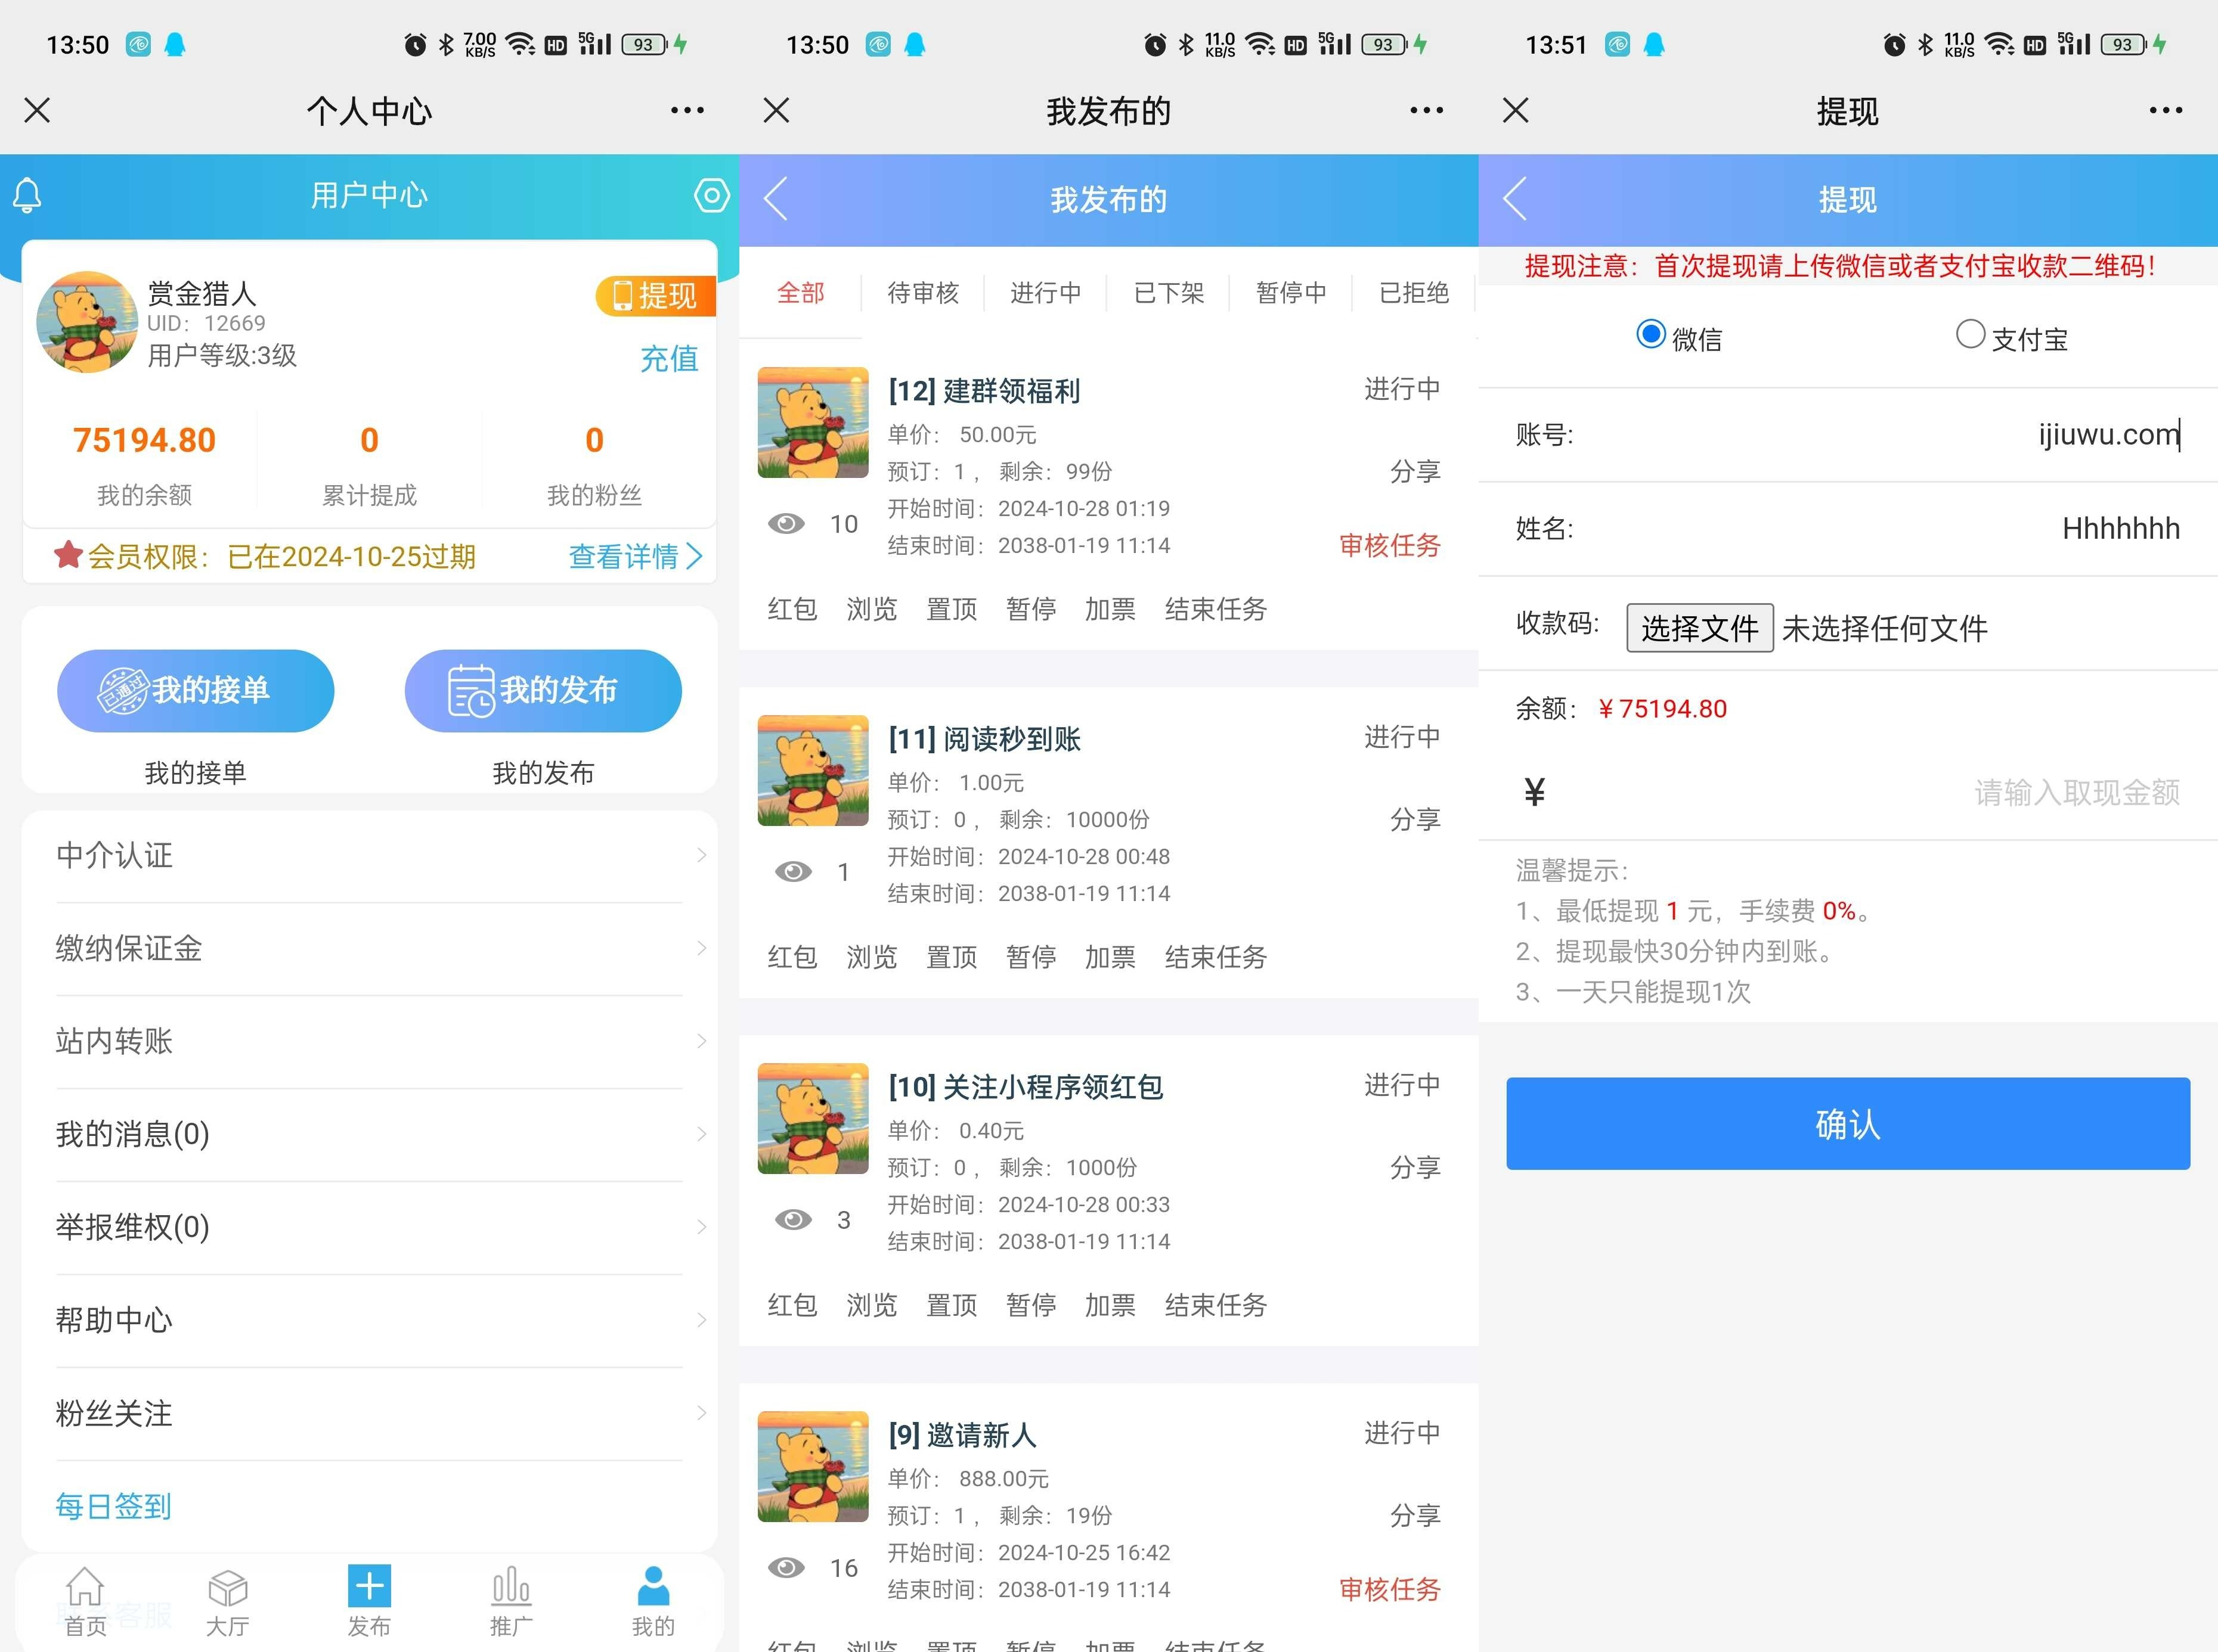Open the notification bell in 用户中心
Viewport: 2218px width, 1652px height.
(x=27, y=195)
